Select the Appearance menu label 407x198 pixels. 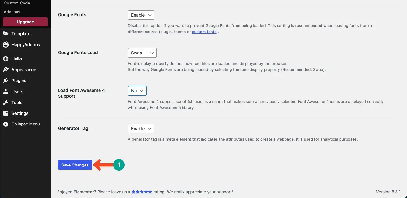[24, 70]
